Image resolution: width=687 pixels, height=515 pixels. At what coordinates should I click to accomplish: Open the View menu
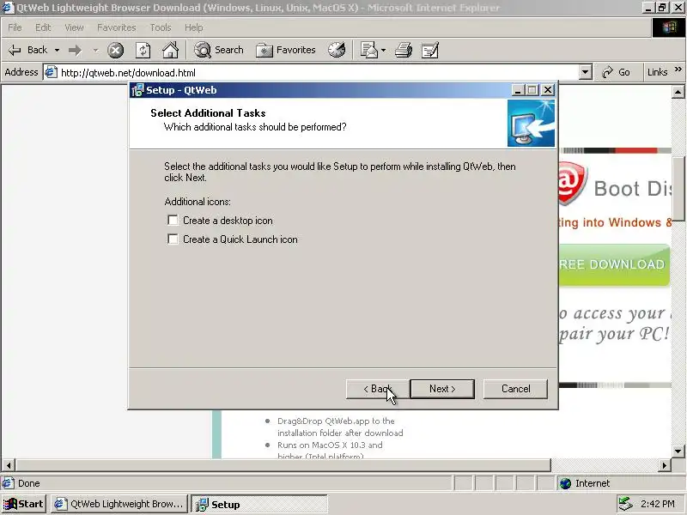pos(74,27)
